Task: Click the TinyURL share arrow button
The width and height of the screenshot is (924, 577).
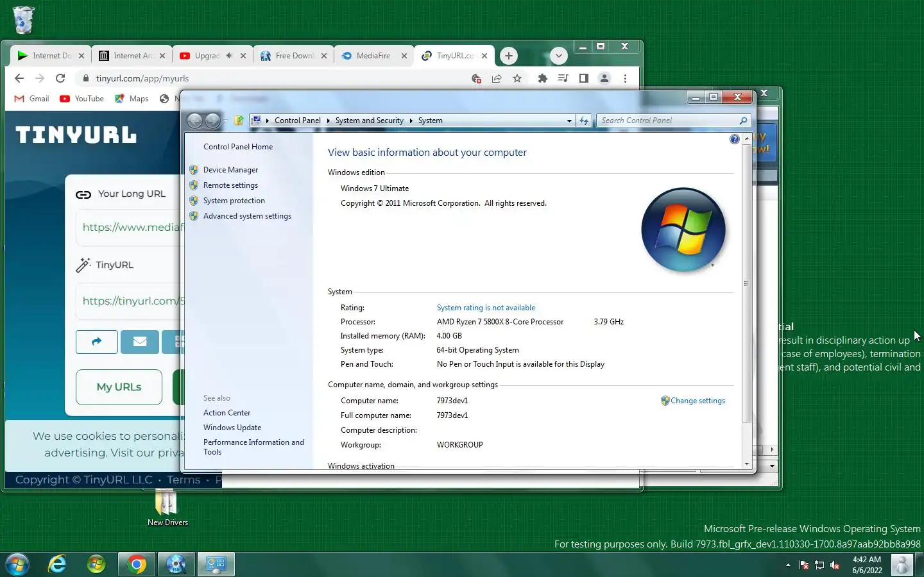Action: point(97,342)
